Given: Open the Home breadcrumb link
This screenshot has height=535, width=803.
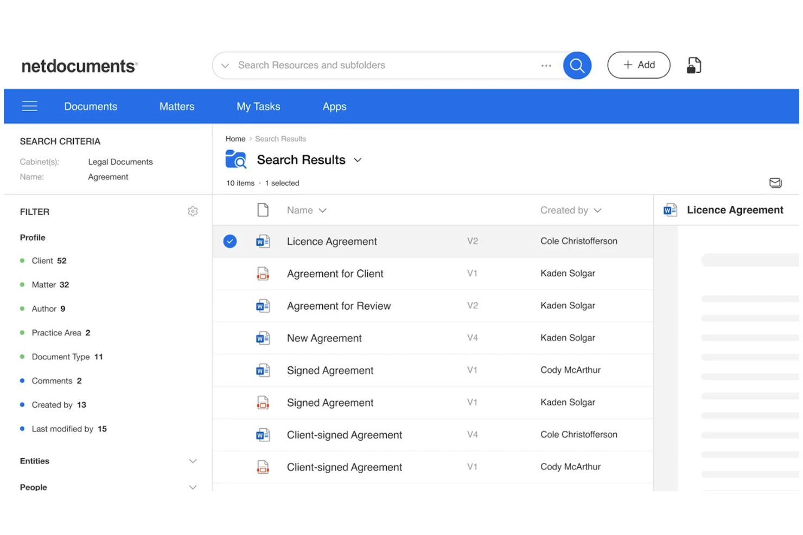Looking at the screenshot, I should click(x=235, y=139).
